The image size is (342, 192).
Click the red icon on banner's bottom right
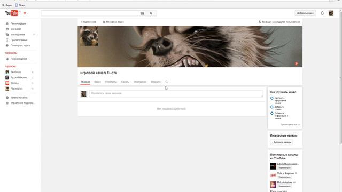click(x=297, y=63)
